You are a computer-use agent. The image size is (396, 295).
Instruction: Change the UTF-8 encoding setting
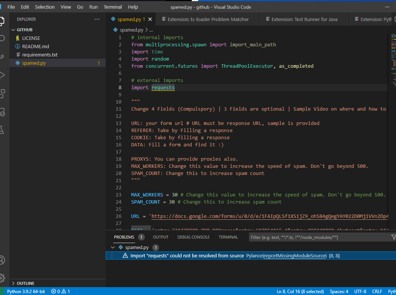tap(360, 291)
